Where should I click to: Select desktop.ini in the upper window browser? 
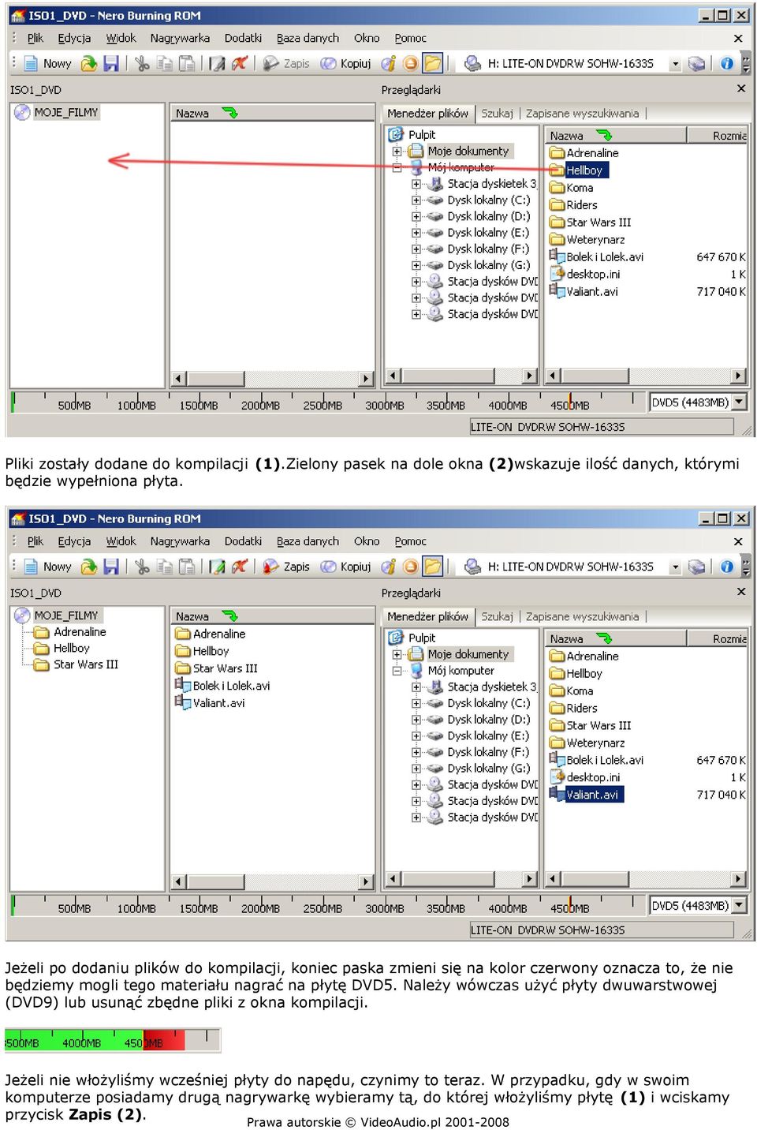point(585,275)
